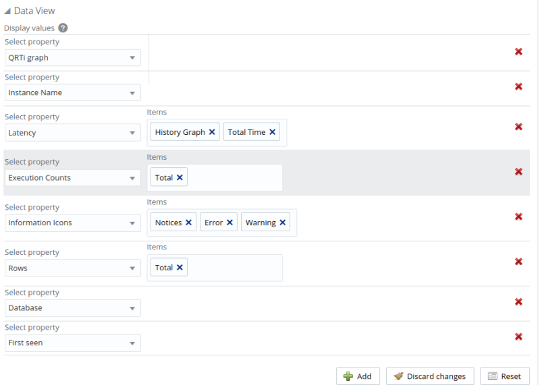Remove the Total item from Rows
This screenshot has height=385, width=540.
(180, 267)
